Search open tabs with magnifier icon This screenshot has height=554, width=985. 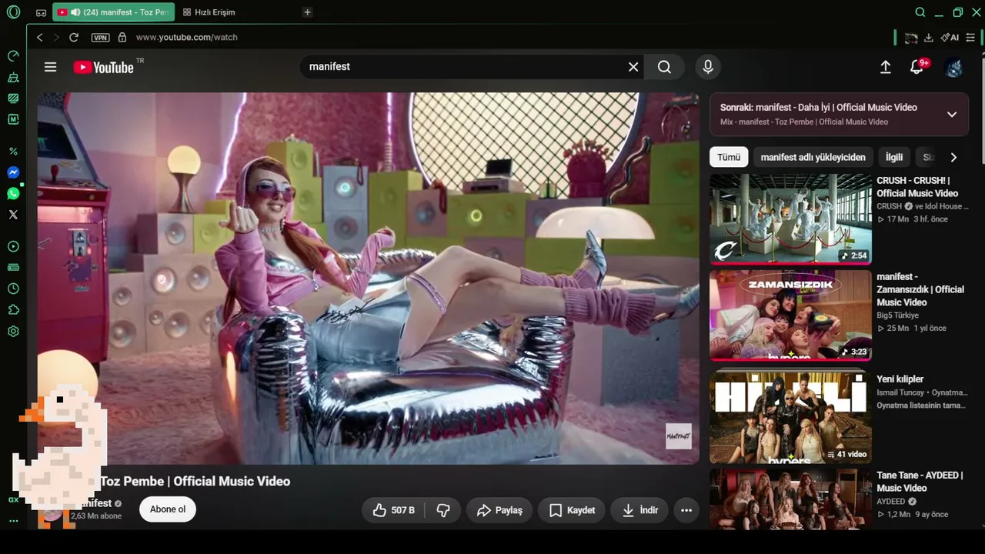[x=920, y=12]
